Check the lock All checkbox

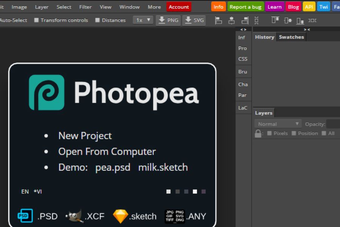(x=324, y=133)
